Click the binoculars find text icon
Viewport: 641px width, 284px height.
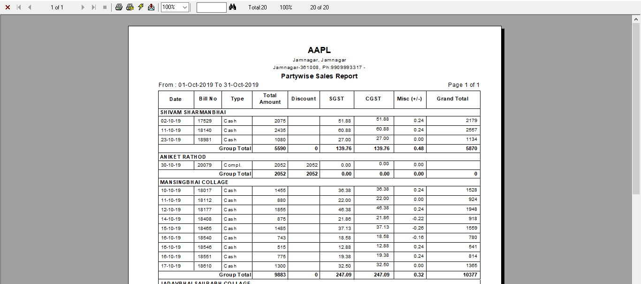tap(232, 8)
